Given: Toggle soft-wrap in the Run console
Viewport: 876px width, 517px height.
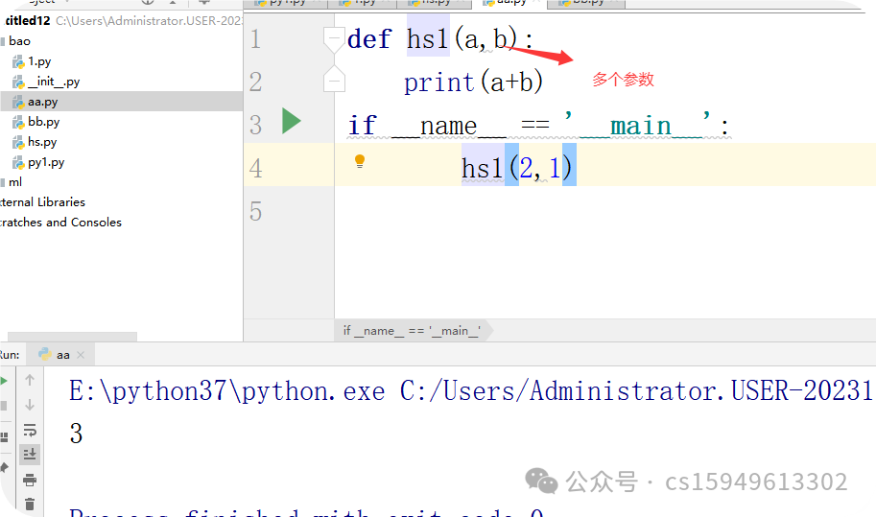Looking at the screenshot, I should (x=30, y=430).
